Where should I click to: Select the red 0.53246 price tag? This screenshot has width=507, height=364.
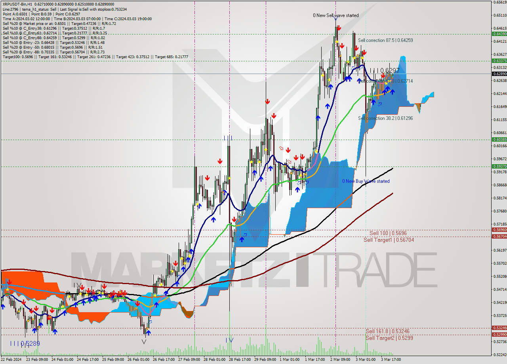499,328
